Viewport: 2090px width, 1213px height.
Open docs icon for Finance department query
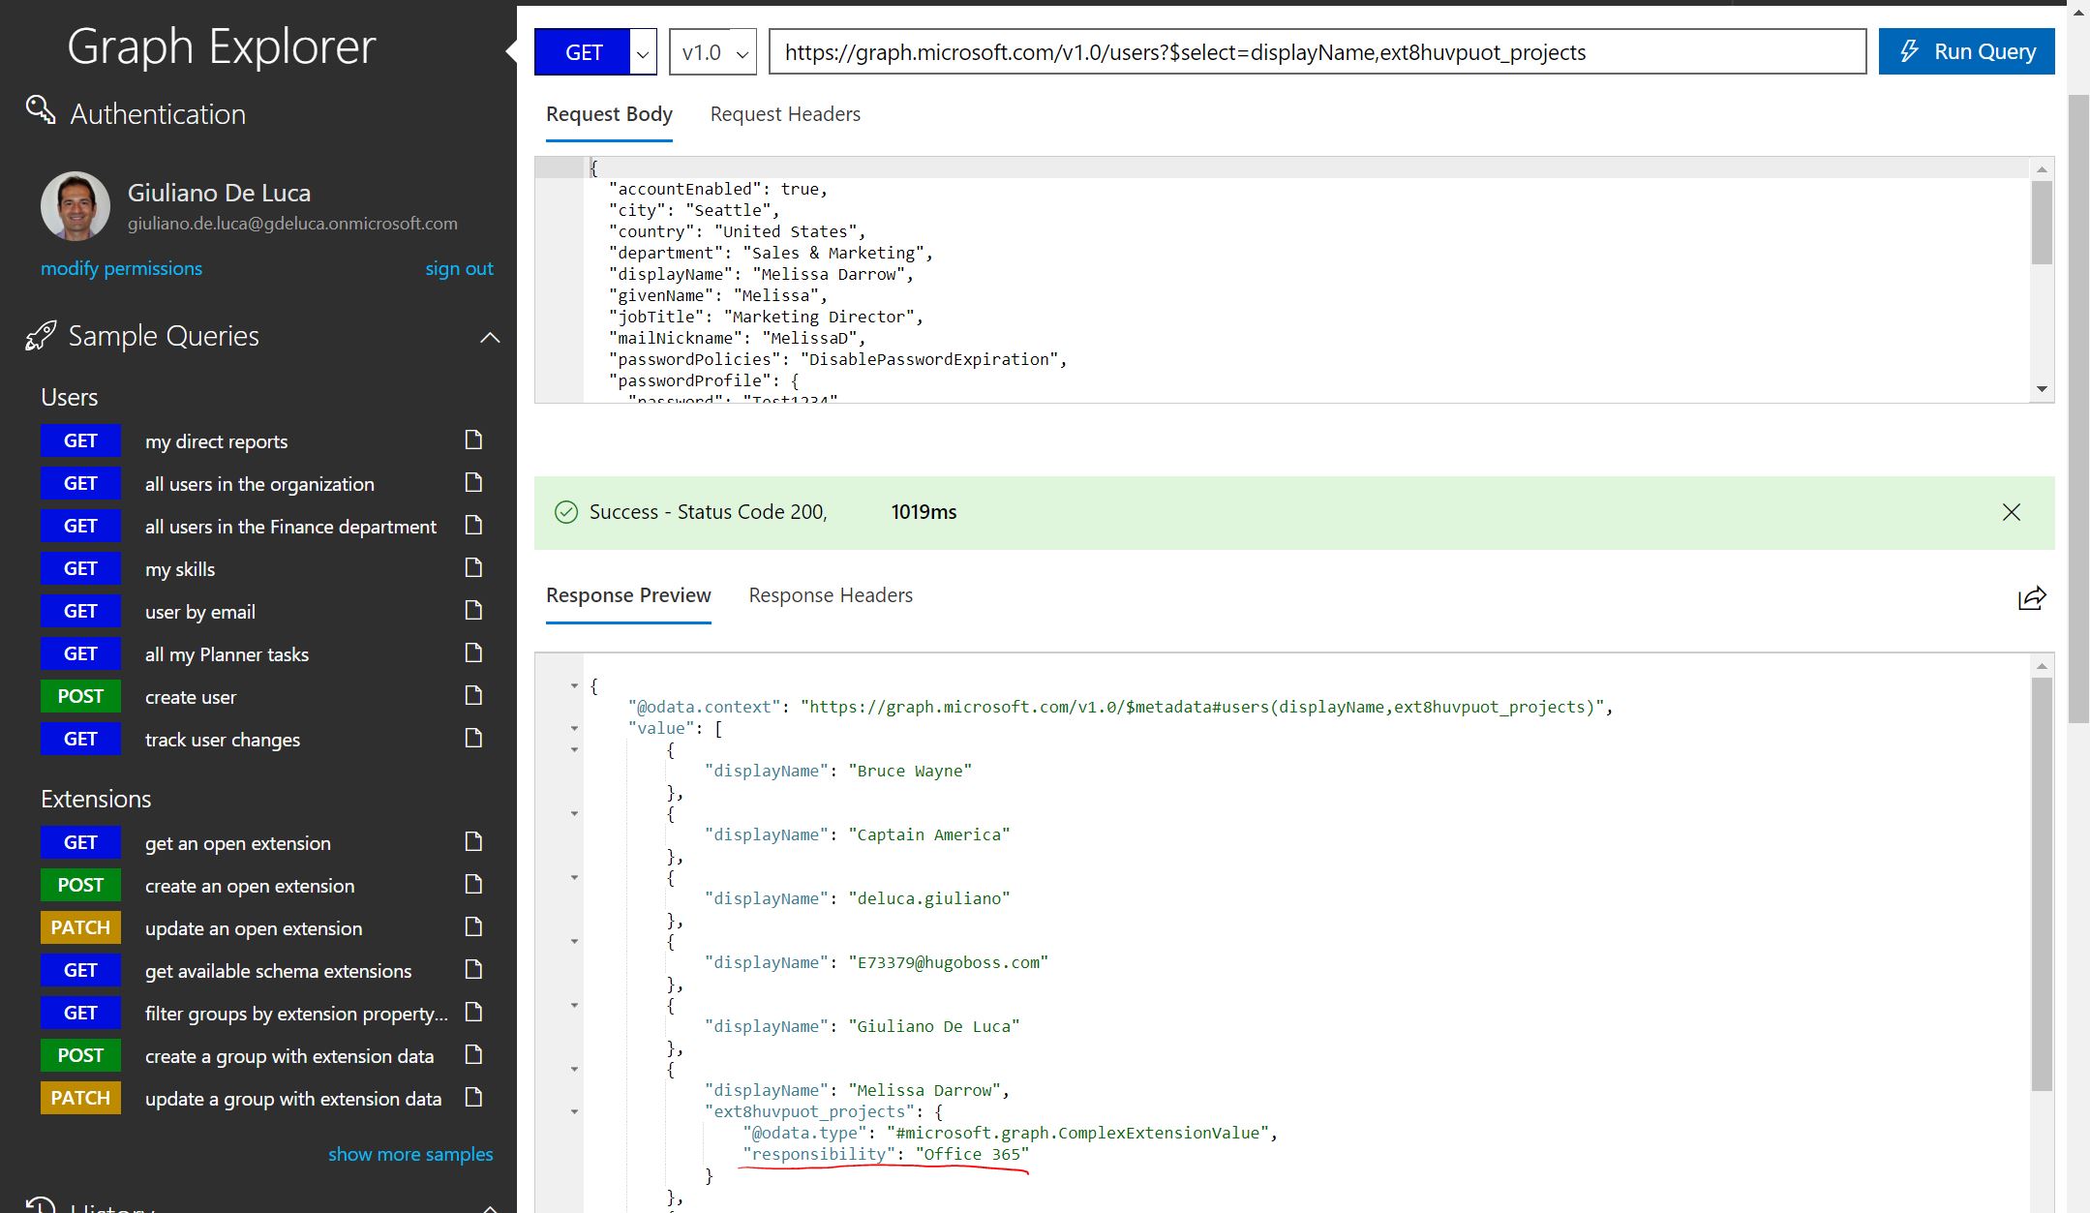click(x=473, y=526)
